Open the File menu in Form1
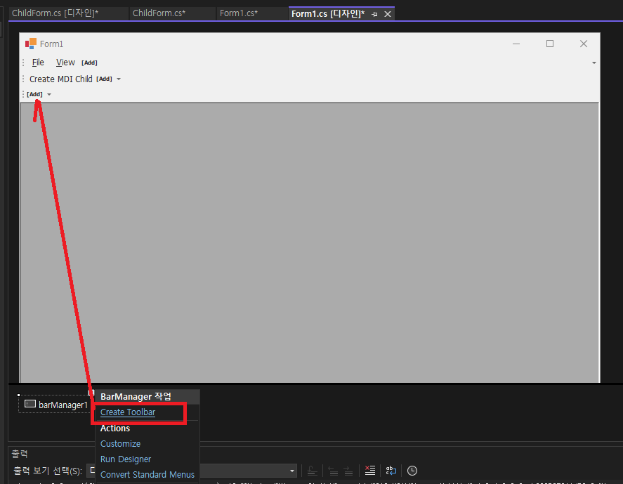623x484 pixels. coord(38,63)
